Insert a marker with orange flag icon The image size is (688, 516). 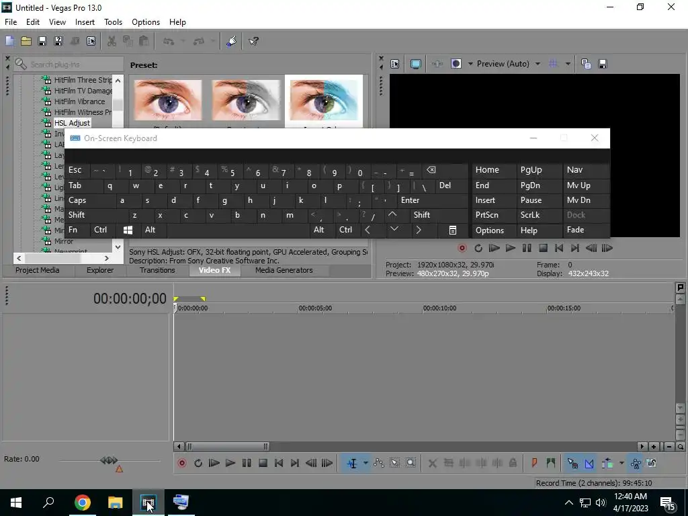click(534, 464)
